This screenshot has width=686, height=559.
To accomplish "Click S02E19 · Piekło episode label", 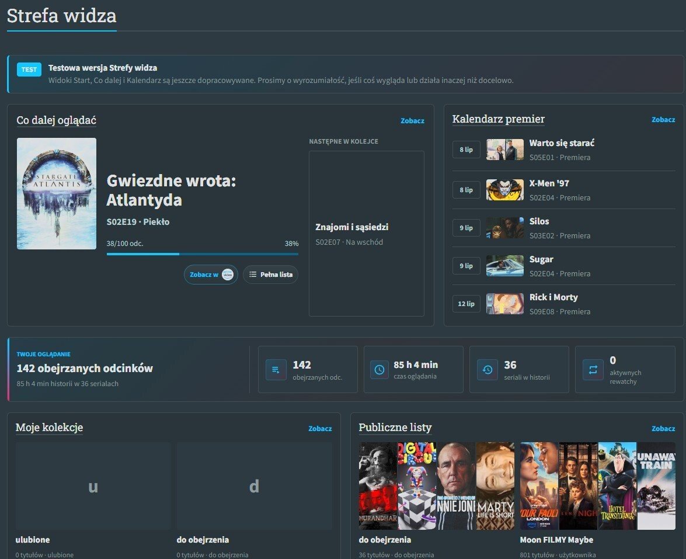I will [138, 221].
